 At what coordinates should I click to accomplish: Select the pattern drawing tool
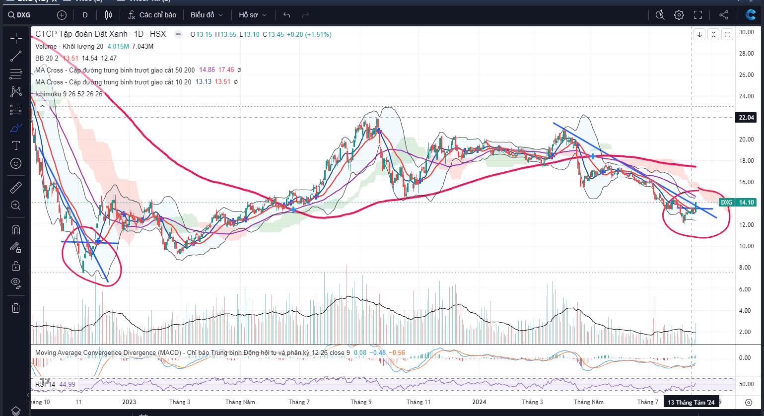point(16,92)
